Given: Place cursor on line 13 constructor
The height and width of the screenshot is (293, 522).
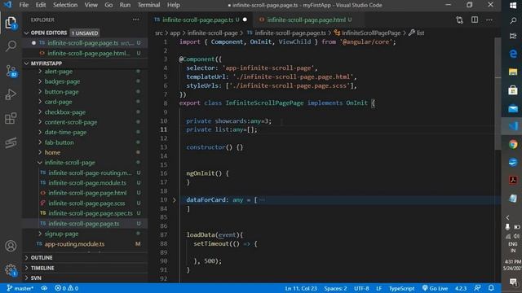Looking at the screenshot, I should click(x=215, y=147).
